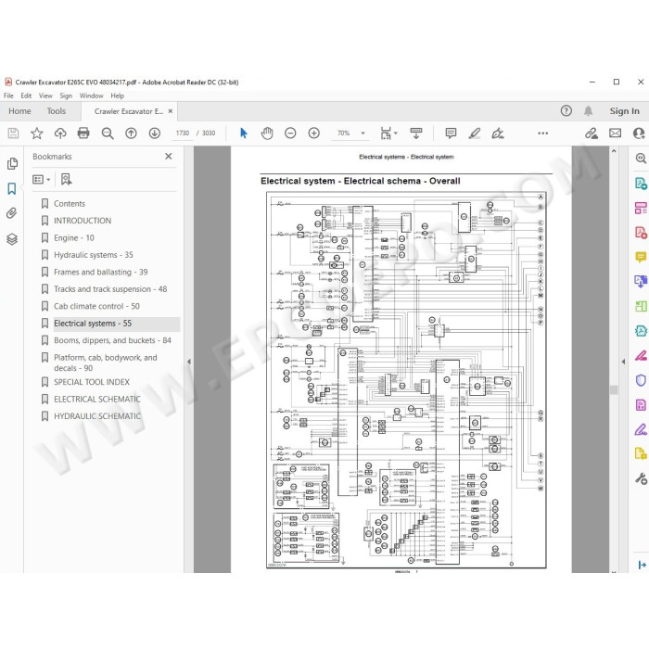Switch to the Tools tab
The width and height of the screenshot is (649, 649).
tap(57, 111)
